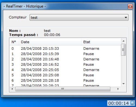The height and width of the screenshot is (107, 136).
Task: Click the vertical scrollbar down arrow
Action: click(x=123, y=84)
